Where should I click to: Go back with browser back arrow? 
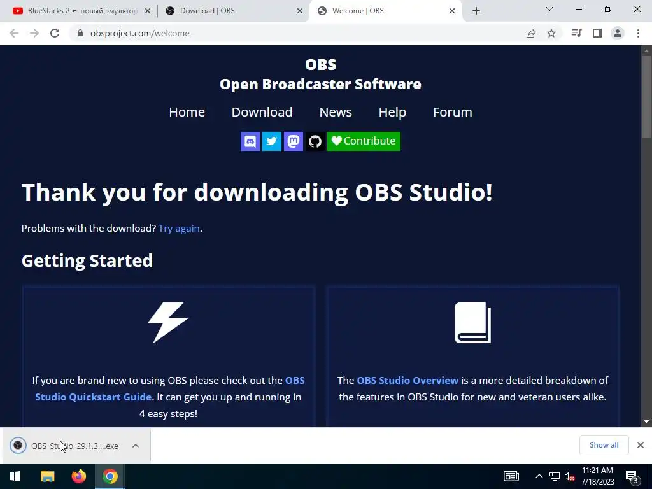click(x=14, y=33)
